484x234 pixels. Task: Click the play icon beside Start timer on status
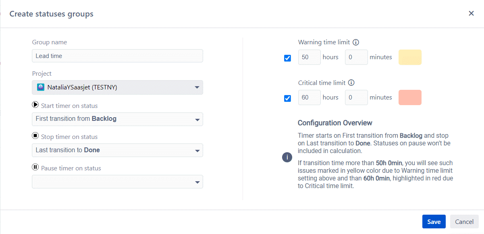35,106
